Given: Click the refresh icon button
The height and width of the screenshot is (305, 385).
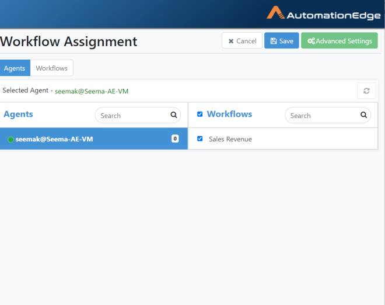Looking at the screenshot, I should pyautogui.click(x=366, y=91).
